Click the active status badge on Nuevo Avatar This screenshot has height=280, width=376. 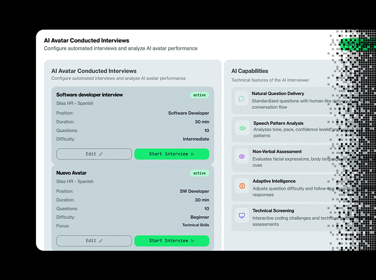[200, 173]
